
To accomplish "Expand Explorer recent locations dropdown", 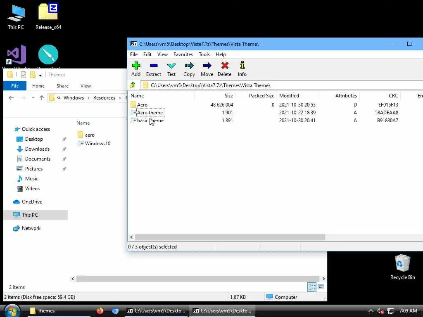I will (33, 97).
